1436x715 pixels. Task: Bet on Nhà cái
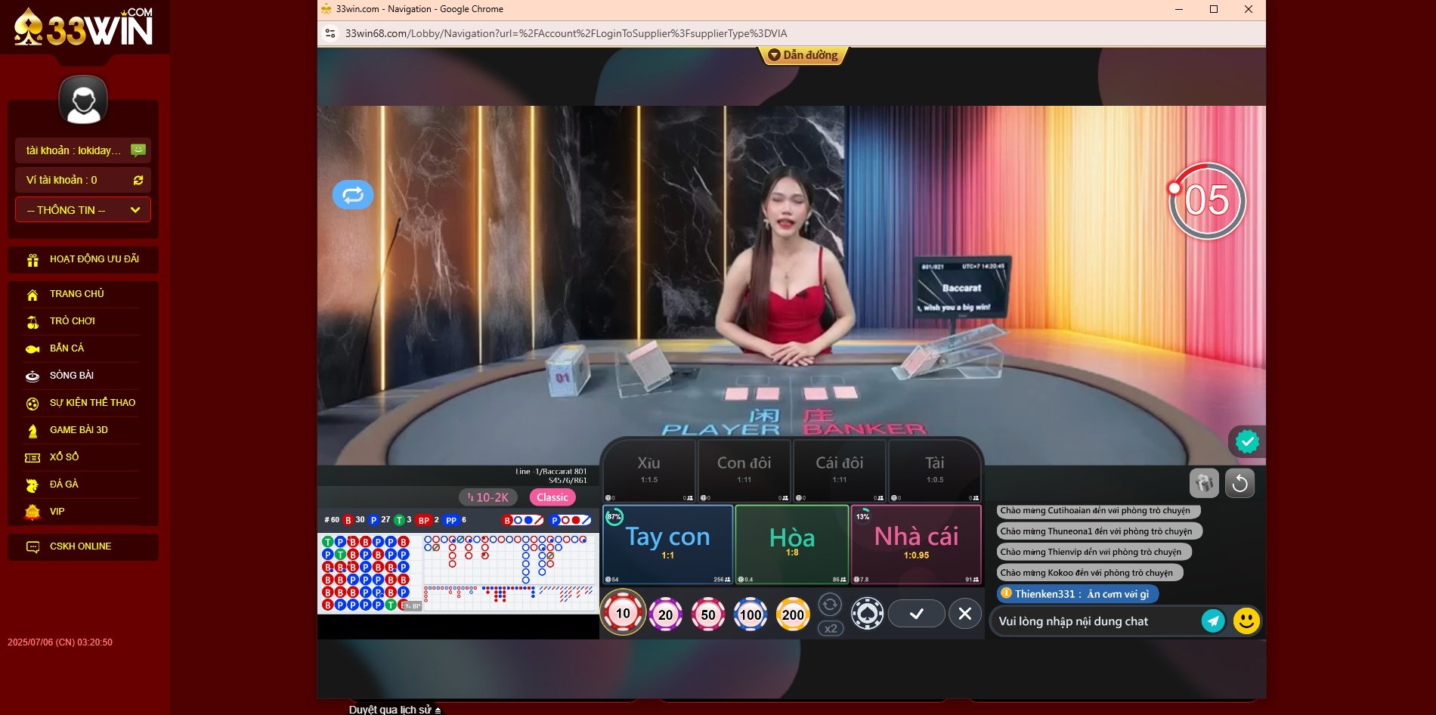[916, 544]
